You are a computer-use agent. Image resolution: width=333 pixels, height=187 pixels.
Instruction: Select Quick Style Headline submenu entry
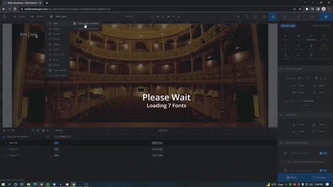[x=87, y=23]
